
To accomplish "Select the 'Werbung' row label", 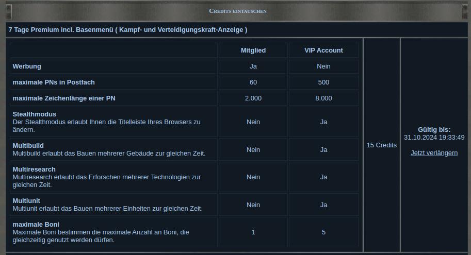I will click(27, 66).
